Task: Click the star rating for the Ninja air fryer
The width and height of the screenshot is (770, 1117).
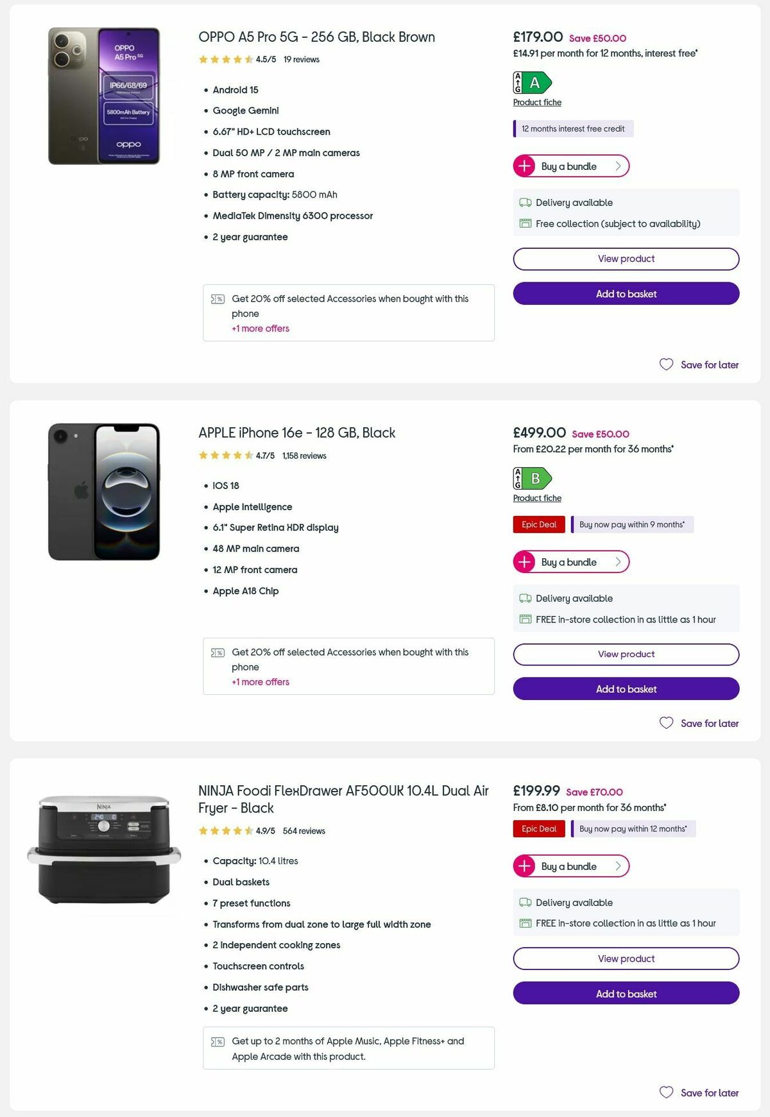Action: point(223,830)
